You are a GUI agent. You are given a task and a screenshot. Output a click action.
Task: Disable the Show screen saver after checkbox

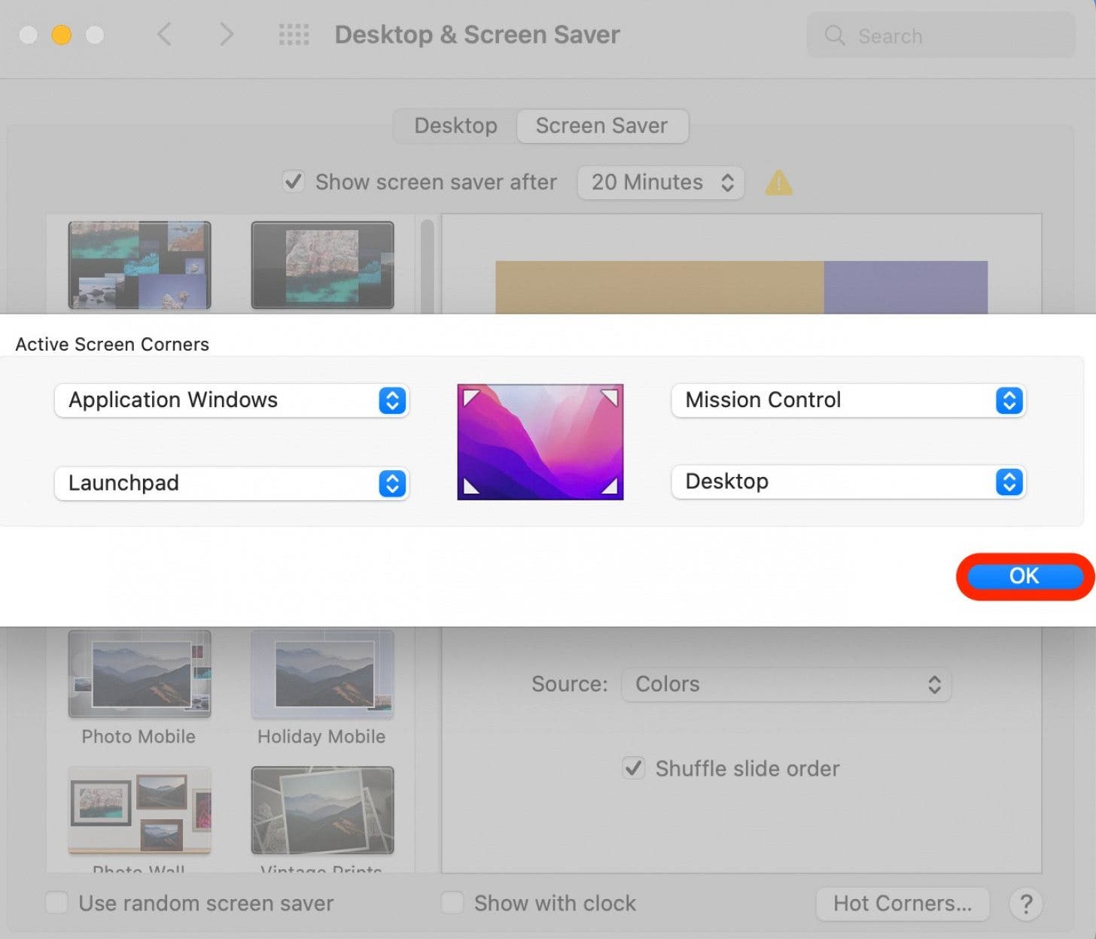[293, 181]
